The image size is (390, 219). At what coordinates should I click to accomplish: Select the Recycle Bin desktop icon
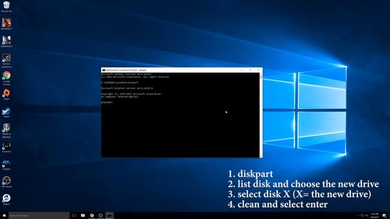click(7, 7)
